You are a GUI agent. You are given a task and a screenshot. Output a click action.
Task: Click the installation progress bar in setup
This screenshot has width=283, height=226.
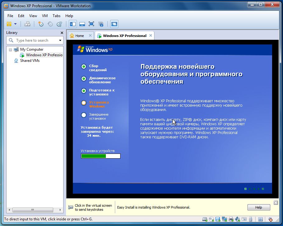tap(101, 156)
